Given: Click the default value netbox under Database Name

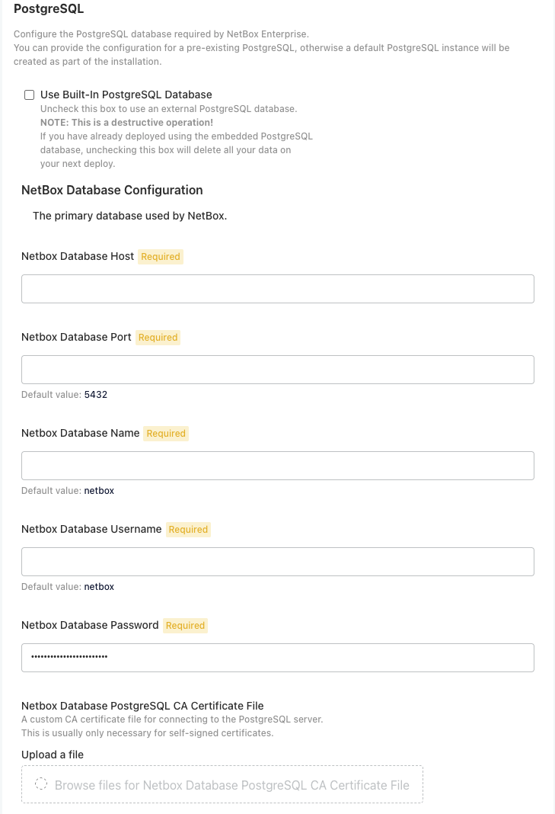Looking at the screenshot, I should [x=99, y=490].
